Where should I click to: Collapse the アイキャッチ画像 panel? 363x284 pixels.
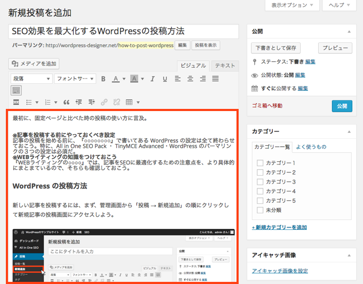(349, 255)
